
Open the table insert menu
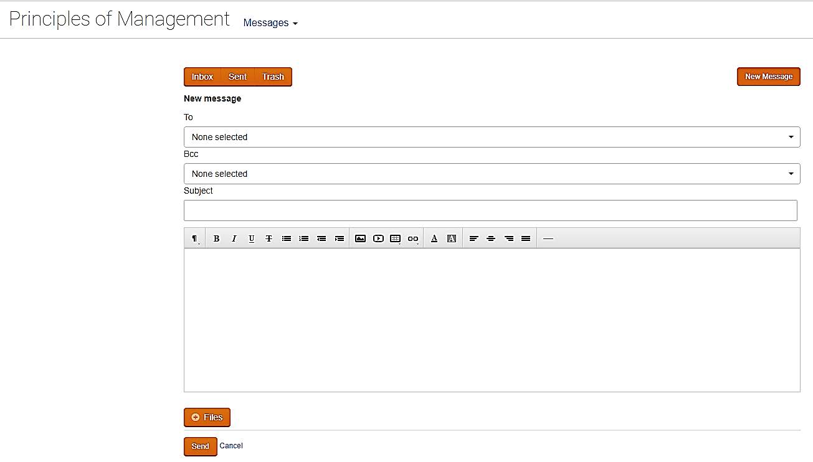coord(396,238)
